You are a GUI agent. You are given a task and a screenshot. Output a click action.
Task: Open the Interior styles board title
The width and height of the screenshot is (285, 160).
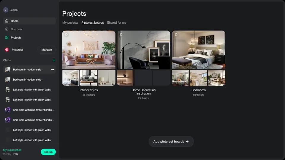click(x=89, y=90)
